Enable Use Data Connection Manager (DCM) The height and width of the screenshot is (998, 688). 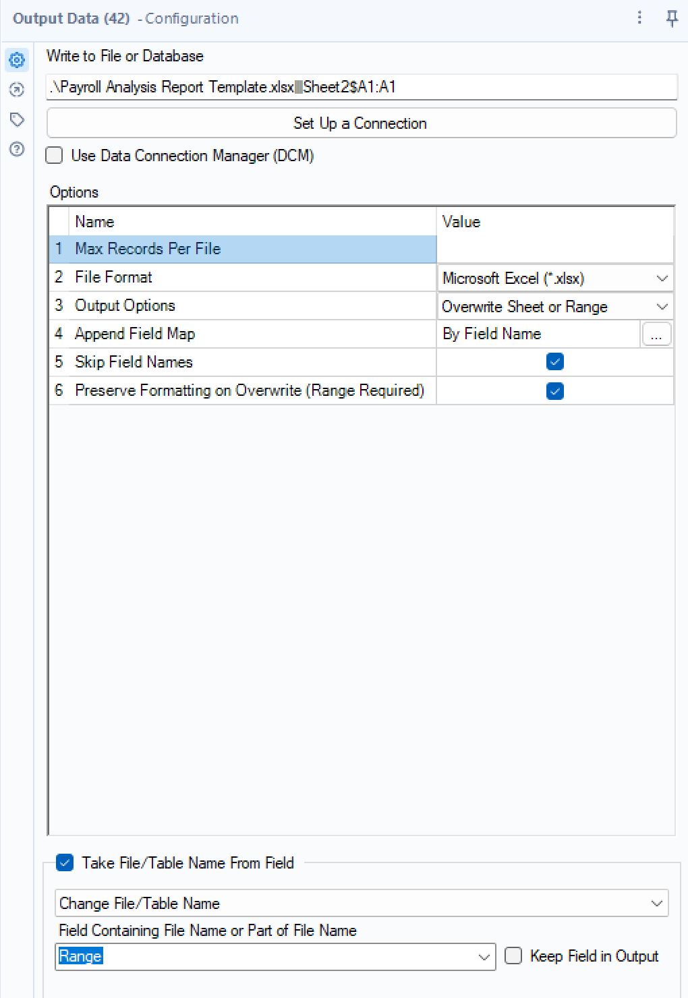pyautogui.click(x=54, y=156)
